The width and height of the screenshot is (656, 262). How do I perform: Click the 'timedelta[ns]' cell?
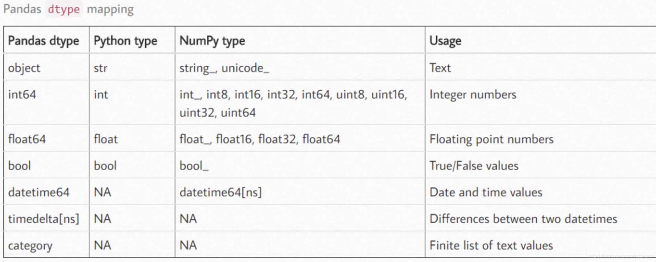tap(43, 219)
